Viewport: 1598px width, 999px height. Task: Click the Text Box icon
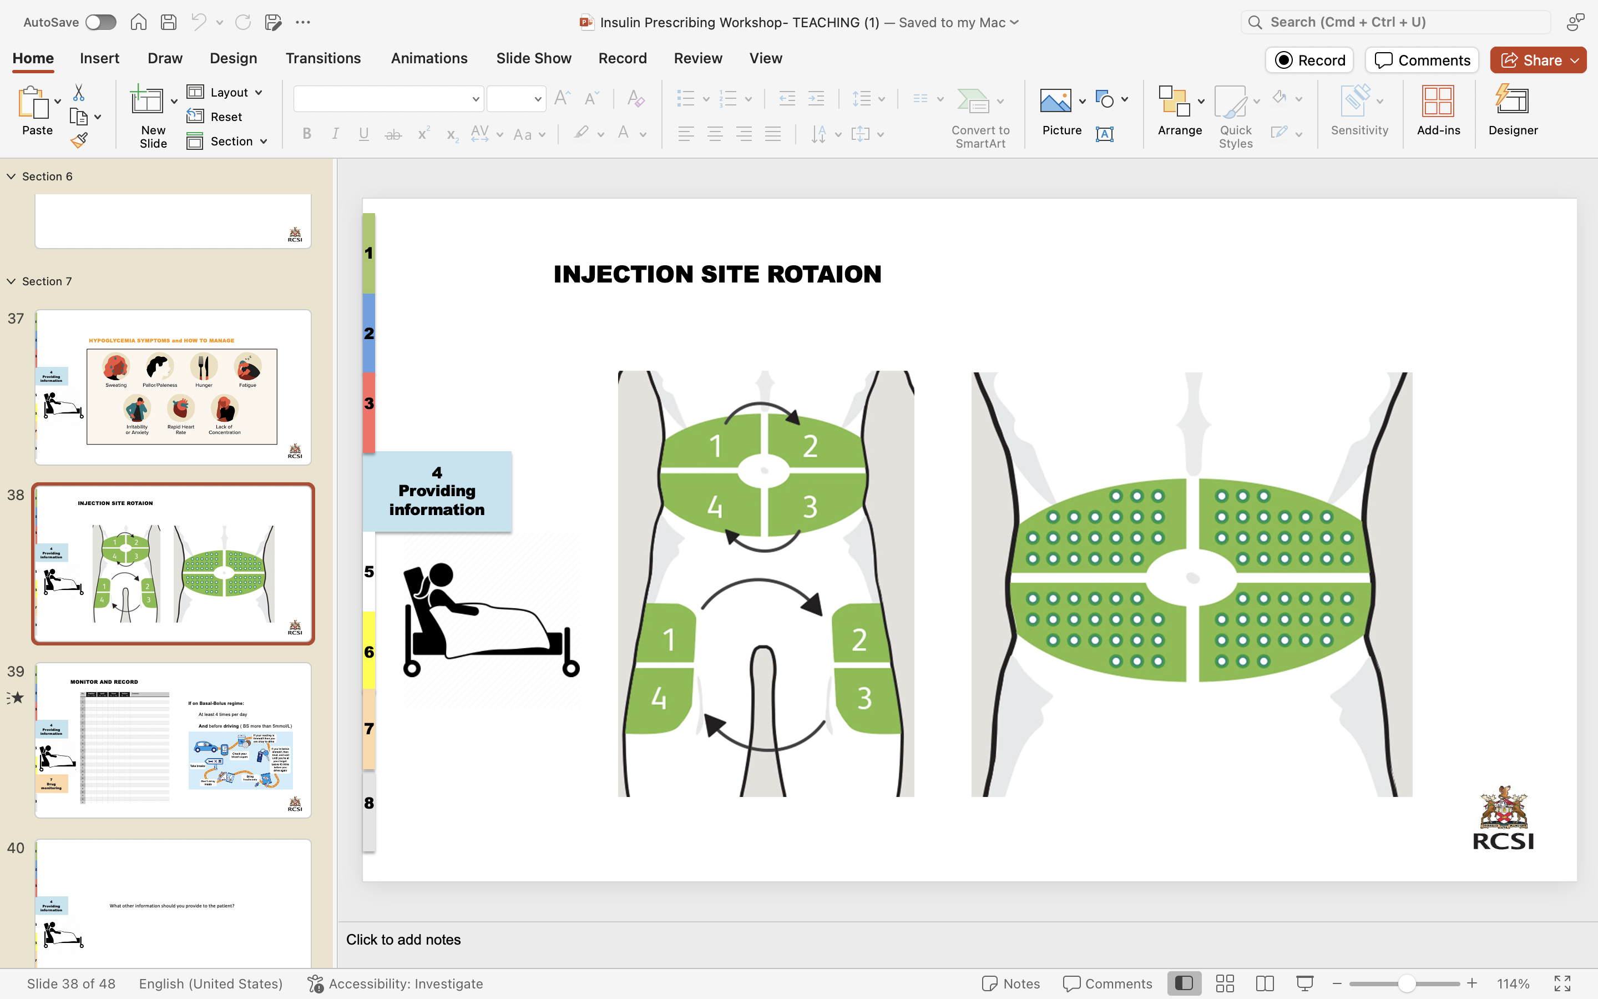(1105, 134)
